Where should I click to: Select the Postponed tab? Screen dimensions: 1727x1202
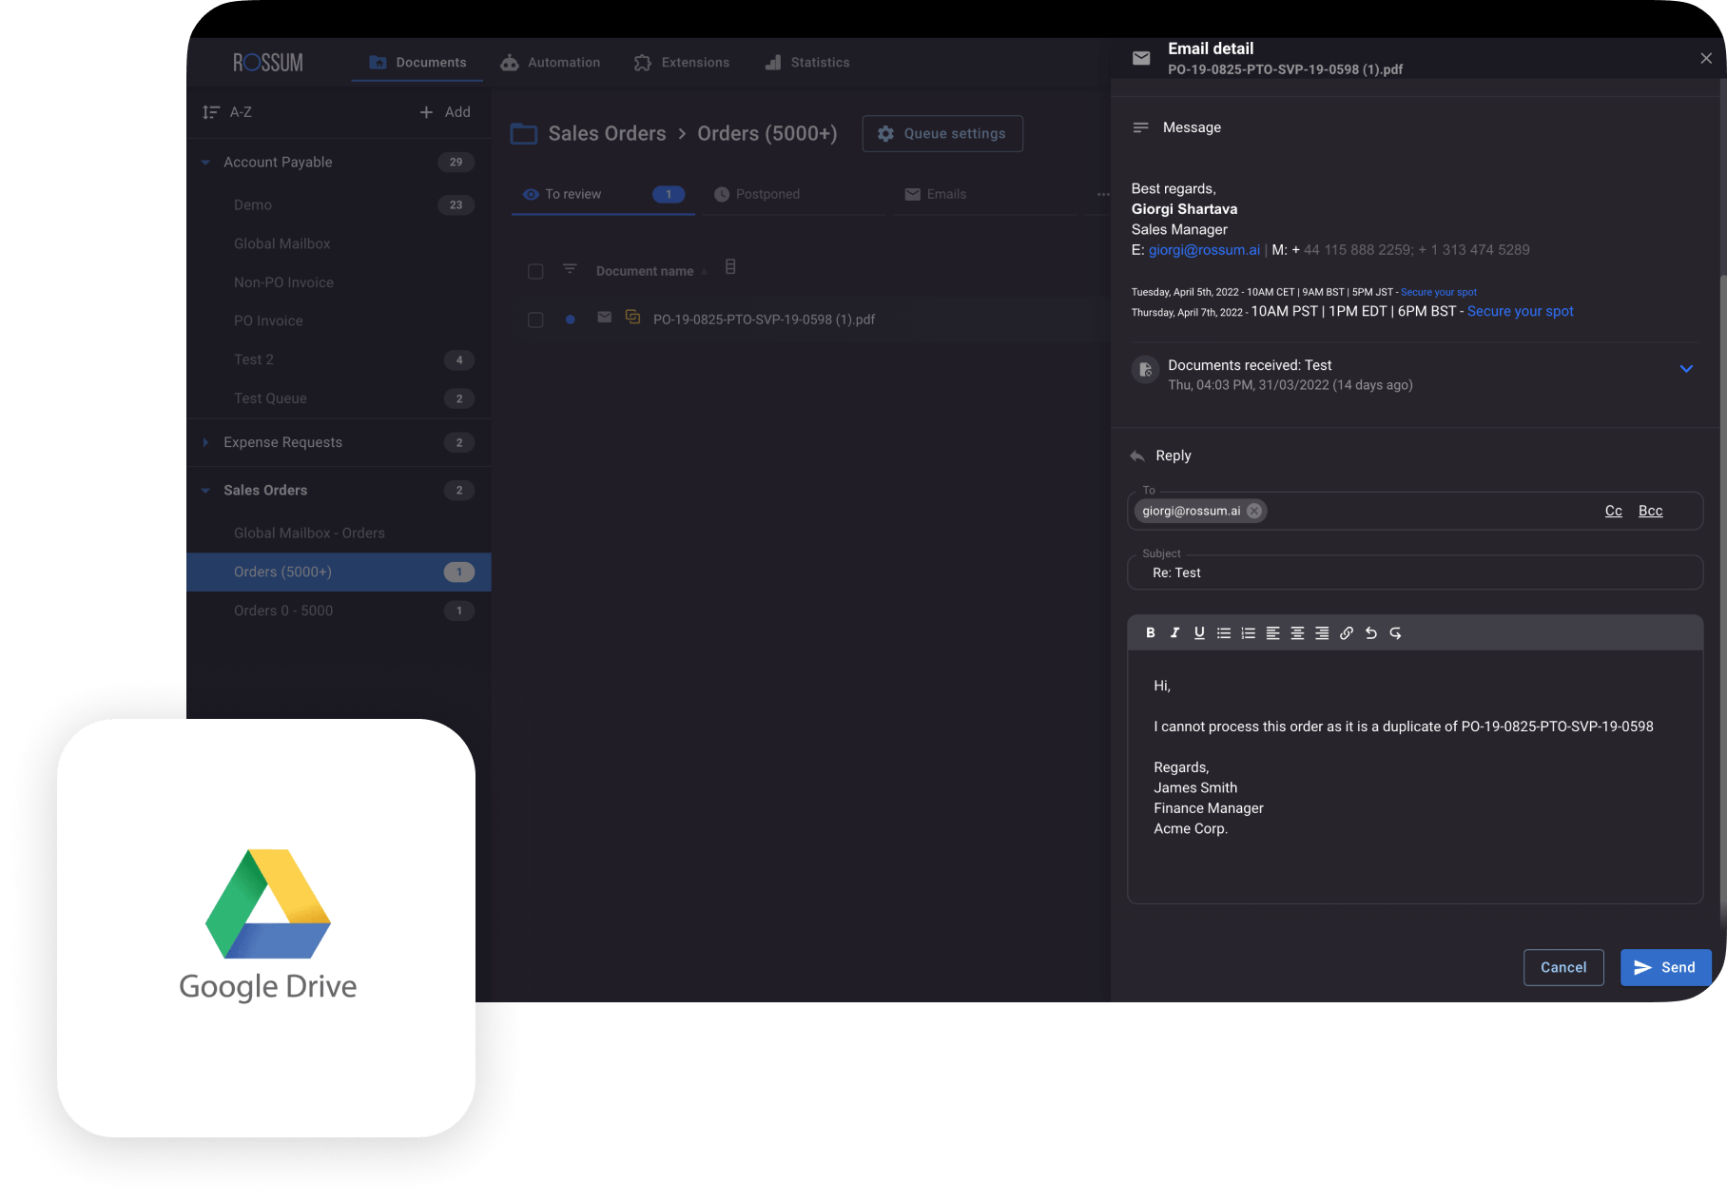(793, 195)
